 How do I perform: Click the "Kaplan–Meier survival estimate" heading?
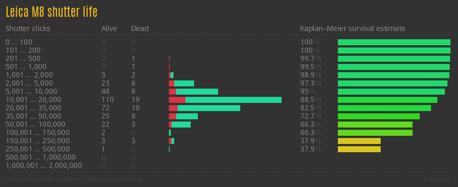pyautogui.click(x=353, y=28)
